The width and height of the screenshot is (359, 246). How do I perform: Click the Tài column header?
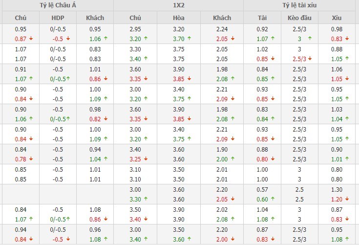click(x=262, y=18)
